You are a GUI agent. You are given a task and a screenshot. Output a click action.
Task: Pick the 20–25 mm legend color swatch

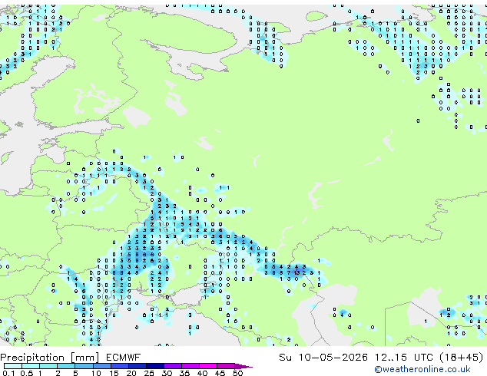coord(137,366)
